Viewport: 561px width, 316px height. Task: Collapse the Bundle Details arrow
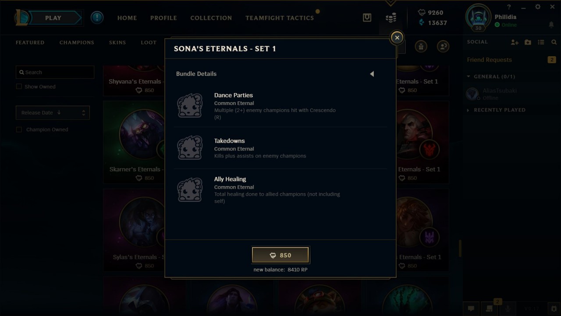pyautogui.click(x=372, y=74)
